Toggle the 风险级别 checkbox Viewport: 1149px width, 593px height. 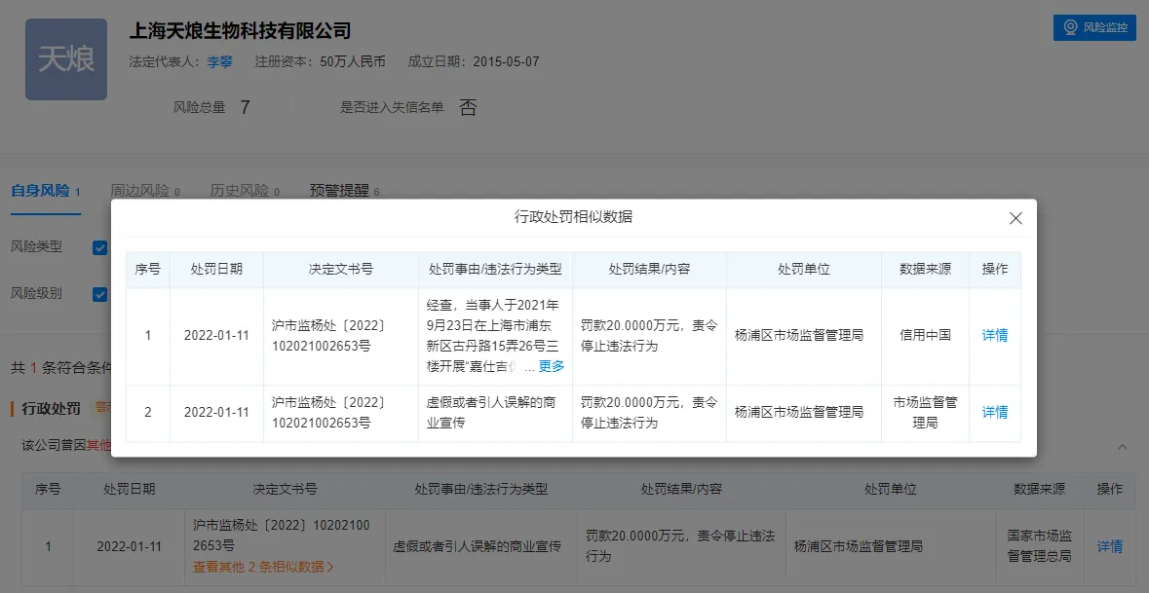(x=100, y=294)
